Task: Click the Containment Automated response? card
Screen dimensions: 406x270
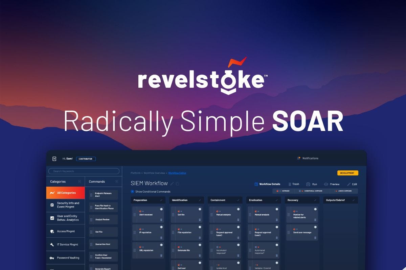Action: click(x=225, y=250)
